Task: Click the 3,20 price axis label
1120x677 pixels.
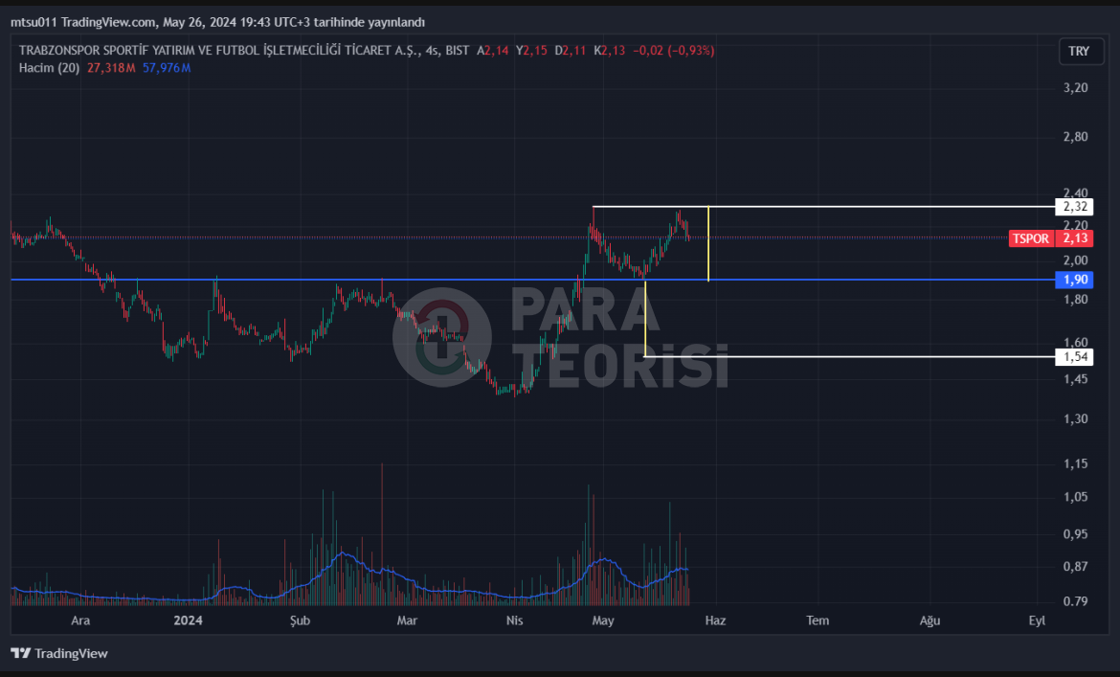Action: point(1075,88)
